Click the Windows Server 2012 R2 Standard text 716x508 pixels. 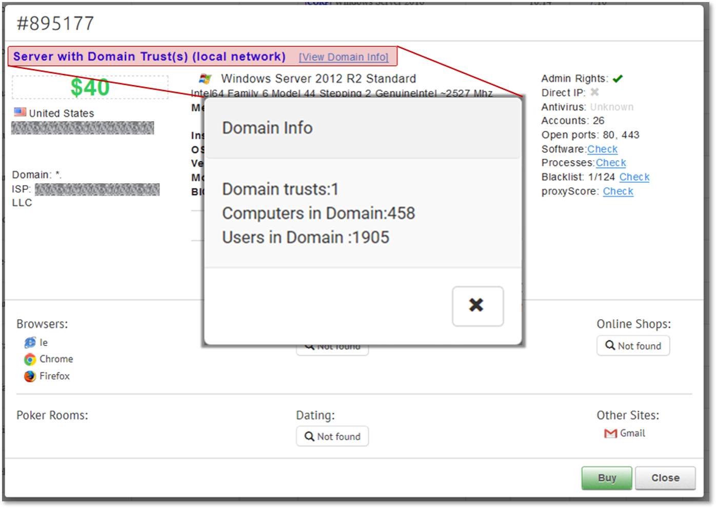click(319, 79)
